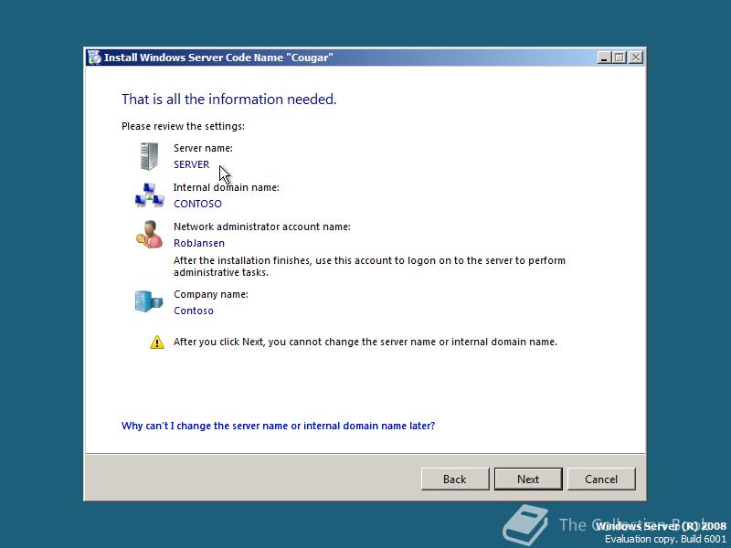Click the company building icon
The height and width of the screenshot is (548, 731).
[149, 301]
